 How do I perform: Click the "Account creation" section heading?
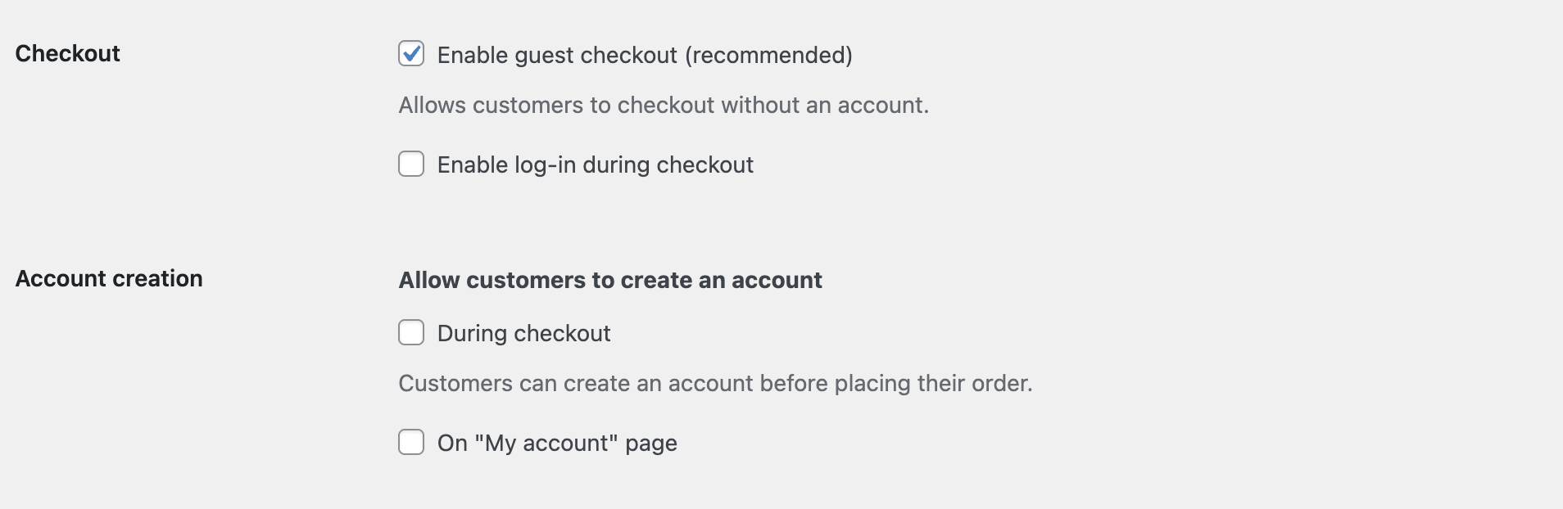tap(108, 278)
